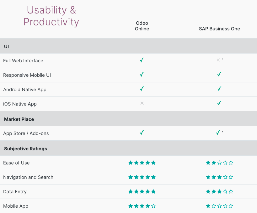Click SAP star rating for Navigation and Search
257x213 pixels.
point(219,177)
